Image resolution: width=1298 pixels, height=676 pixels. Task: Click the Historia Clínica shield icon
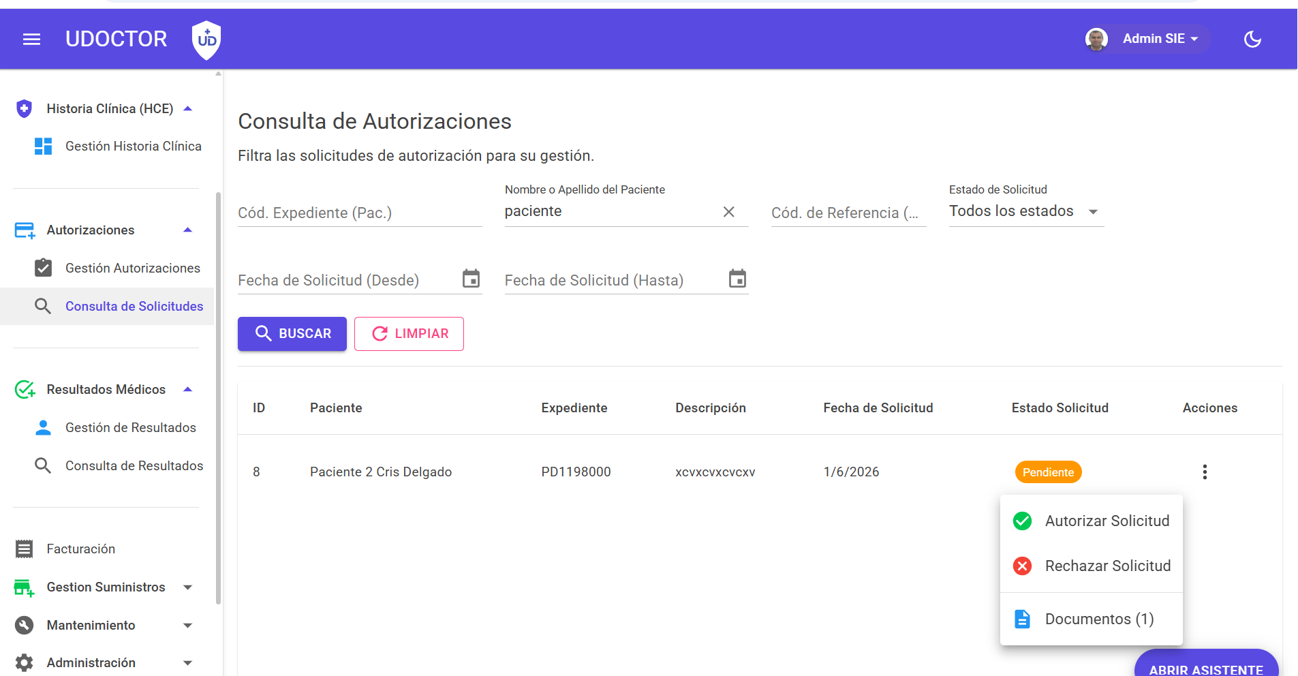coord(25,108)
